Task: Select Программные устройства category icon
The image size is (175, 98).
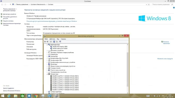Action: click(x=49, y=72)
